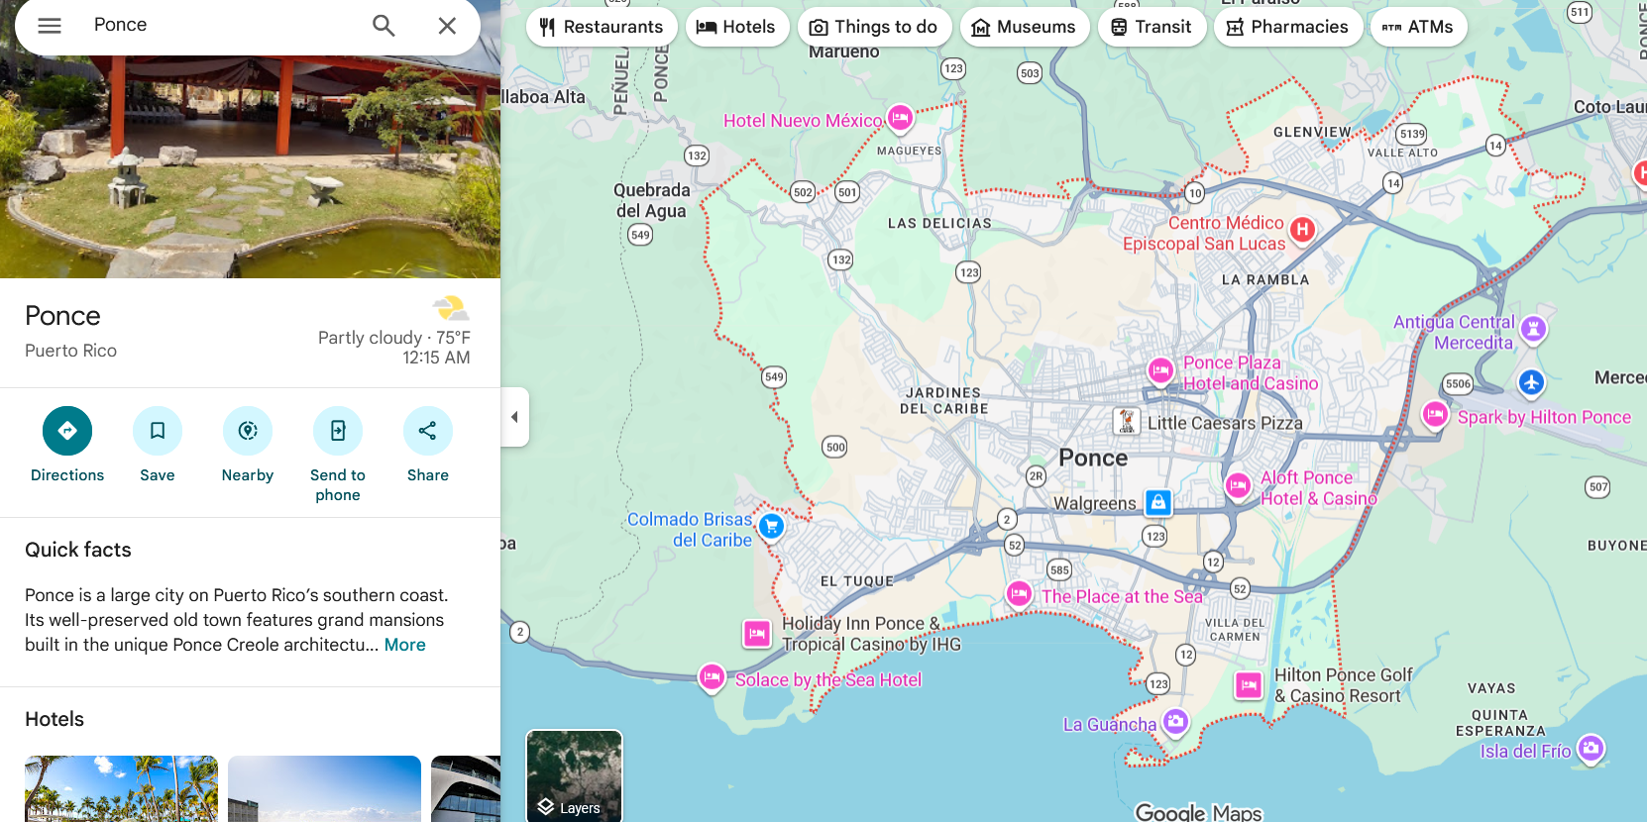Open the La Guancha attraction marker

click(1175, 722)
